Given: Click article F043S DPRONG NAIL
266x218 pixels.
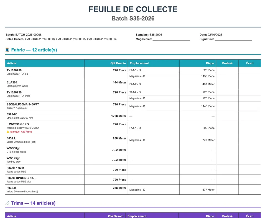Looking at the screenshot, I should pyautogui.click(x=21, y=178).
